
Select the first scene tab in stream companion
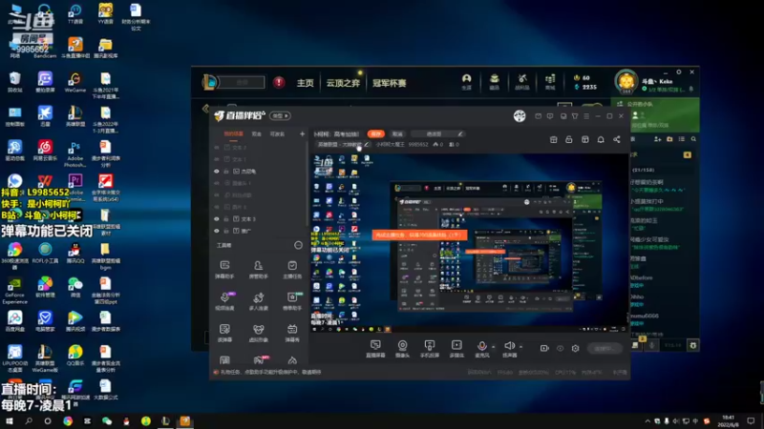tap(233, 133)
